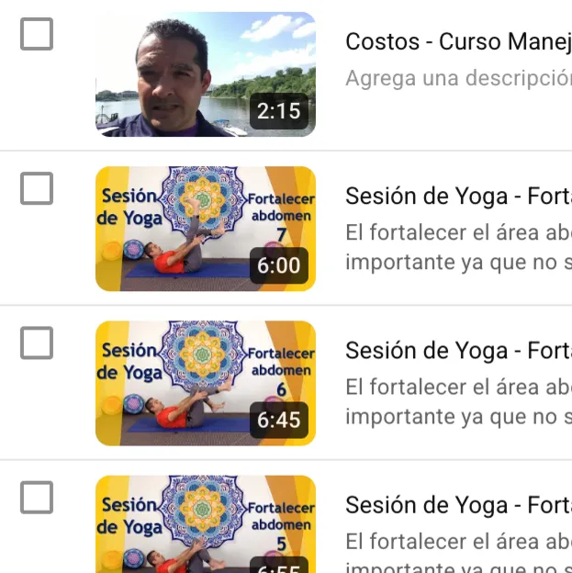The width and height of the screenshot is (572, 573).
Task: Open the Fortalecer abdomen 7 thumbnail
Action: [206, 229]
